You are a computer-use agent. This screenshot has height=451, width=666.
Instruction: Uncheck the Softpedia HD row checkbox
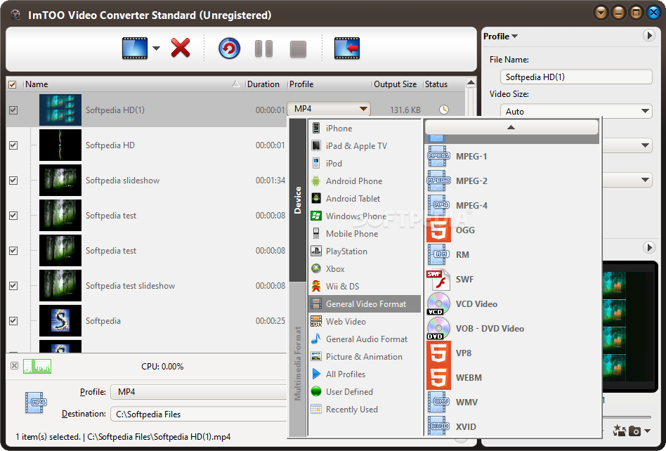13,145
